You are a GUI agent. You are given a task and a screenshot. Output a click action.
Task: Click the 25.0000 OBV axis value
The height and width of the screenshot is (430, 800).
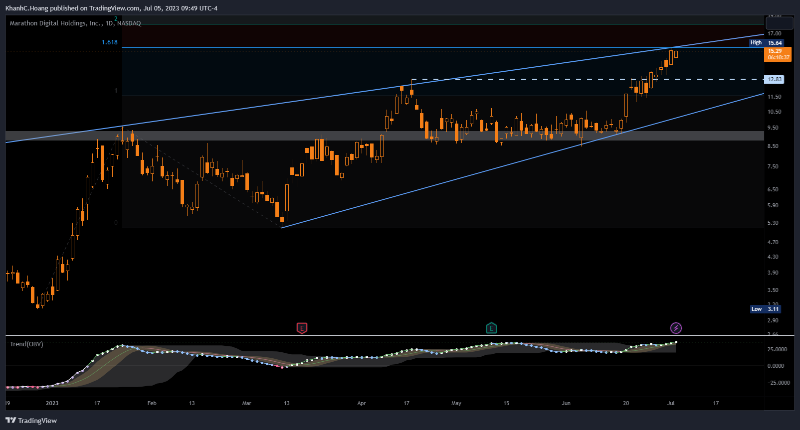click(777, 349)
